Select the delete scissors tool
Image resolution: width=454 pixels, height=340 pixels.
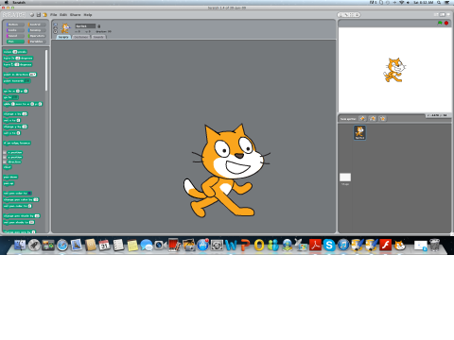pyautogui.click(x=346, y=15)
